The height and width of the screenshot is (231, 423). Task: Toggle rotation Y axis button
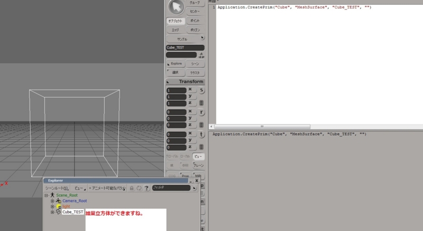[x=191, y=118]
